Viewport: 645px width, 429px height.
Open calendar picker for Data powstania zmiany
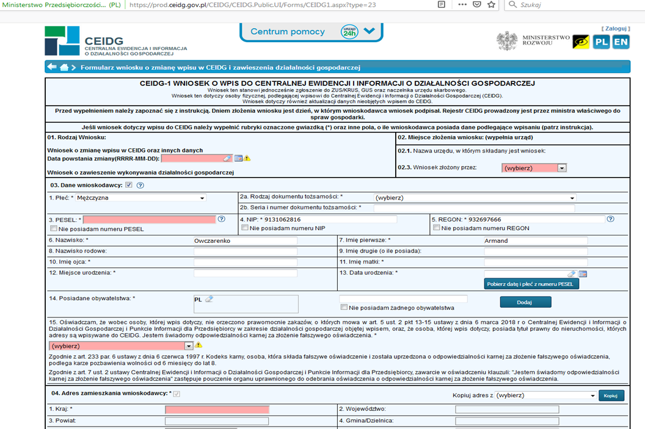coord(238,158)
